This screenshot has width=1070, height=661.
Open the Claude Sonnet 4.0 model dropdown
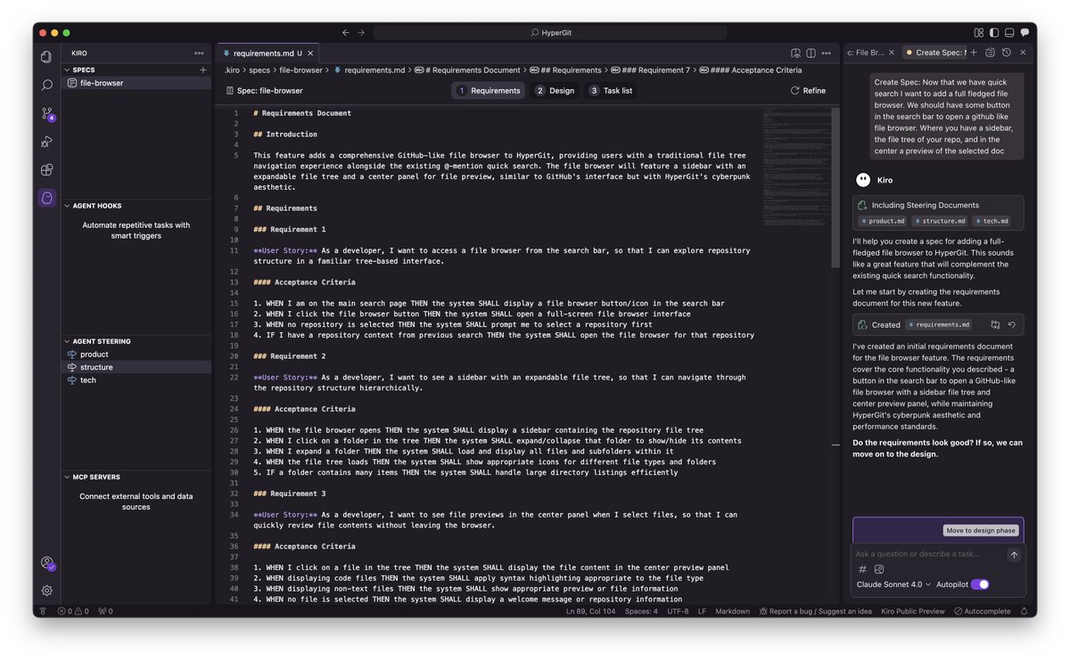[x=893, y=584]
